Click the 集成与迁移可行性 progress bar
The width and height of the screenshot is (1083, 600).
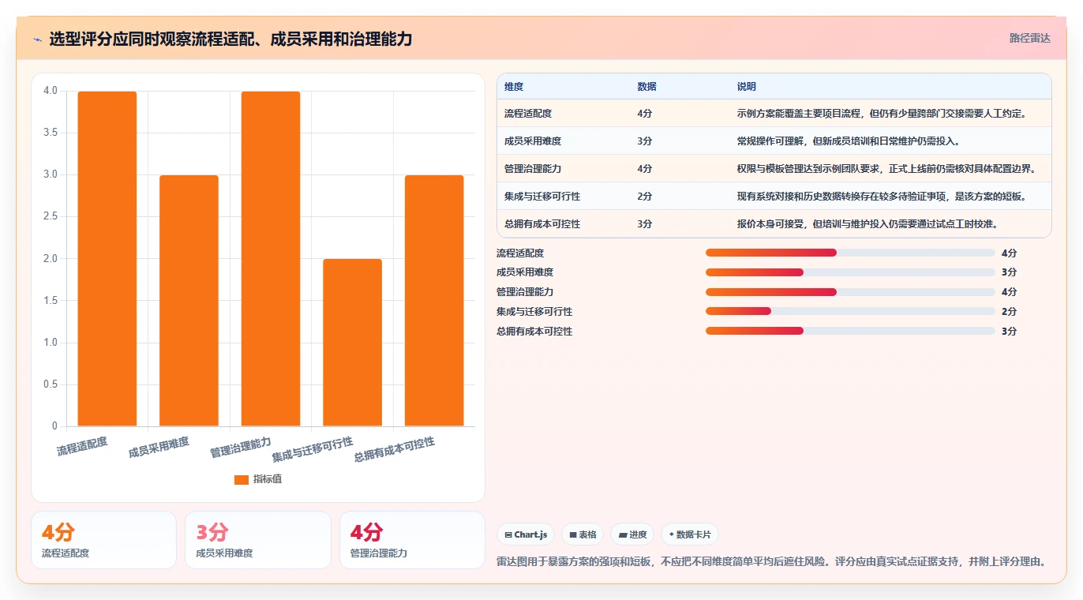click(850, 312)
